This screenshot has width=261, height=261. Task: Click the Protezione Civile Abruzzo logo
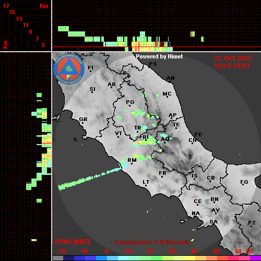pos(69,69)
